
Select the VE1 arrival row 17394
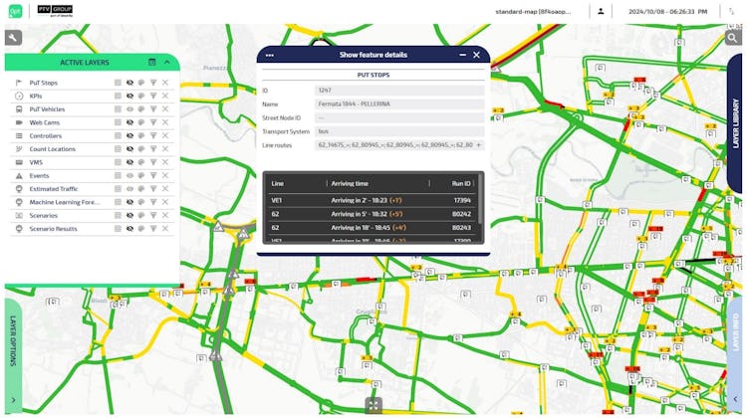click(x=372, y=200)
